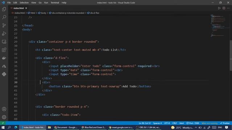Click the 'Todo List' heading text on line 31
The image size is (232, 130).
(x=110, y=50)
